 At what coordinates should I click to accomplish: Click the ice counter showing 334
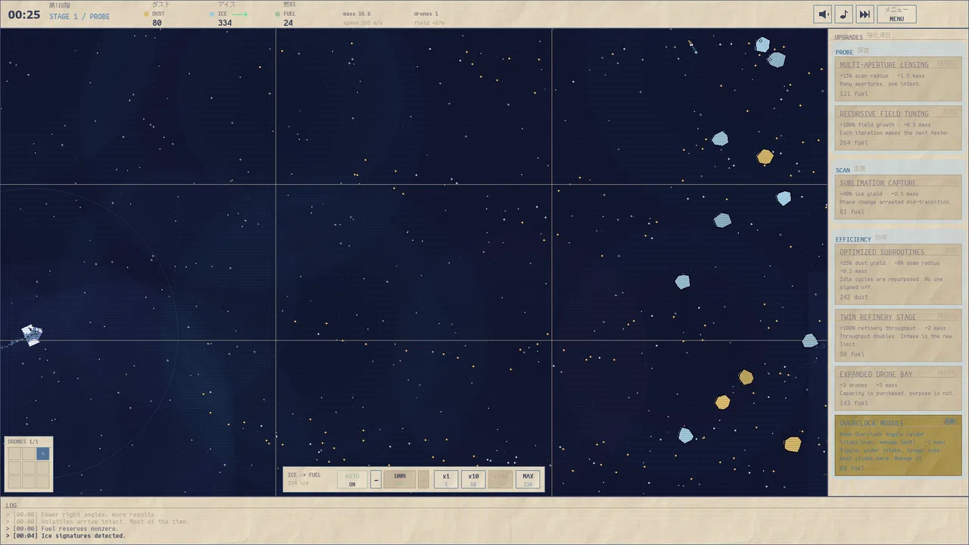[x=225, y=23]
